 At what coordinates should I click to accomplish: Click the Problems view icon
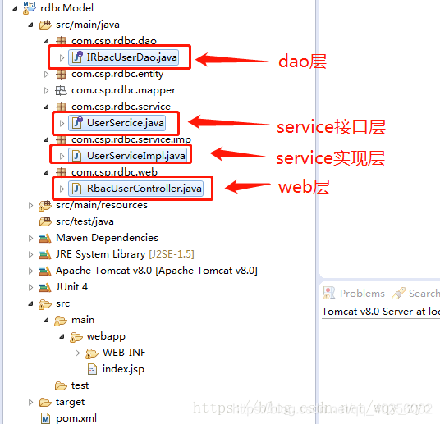329,293
